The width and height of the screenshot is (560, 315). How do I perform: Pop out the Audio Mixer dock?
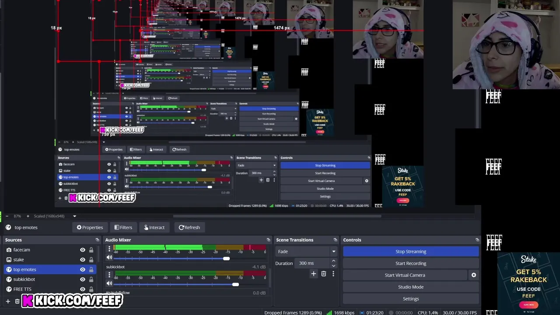click(268, 240)
